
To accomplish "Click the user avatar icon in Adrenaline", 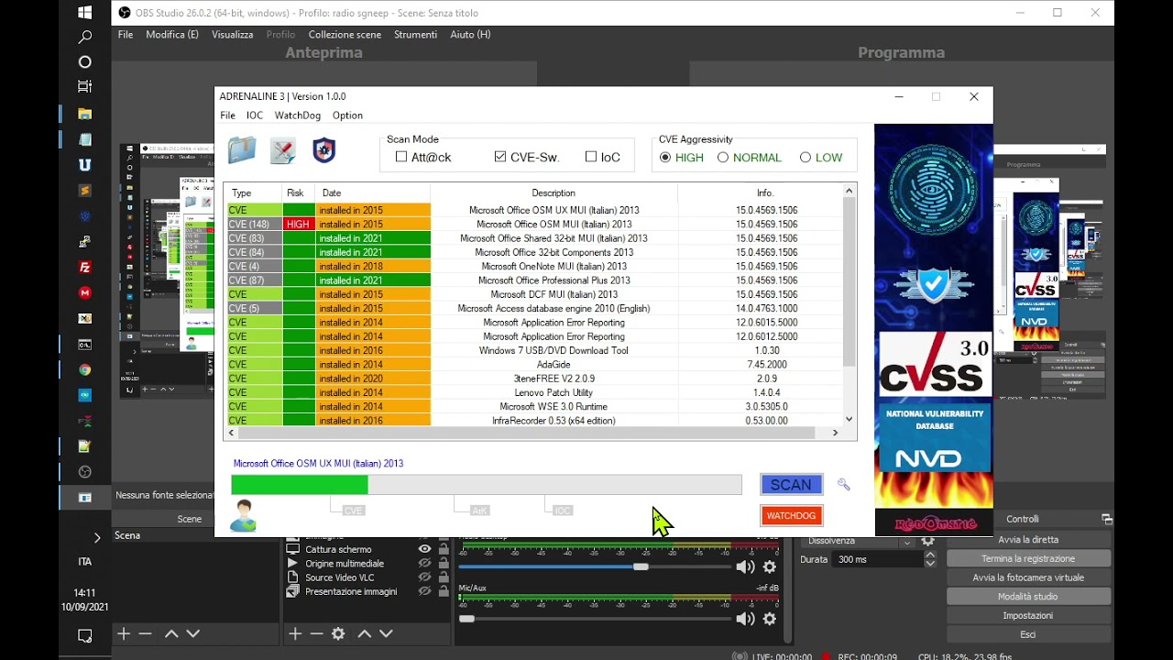I will pos(243,515).
